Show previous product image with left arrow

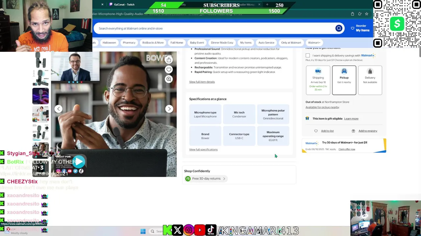tap(58, 109)
